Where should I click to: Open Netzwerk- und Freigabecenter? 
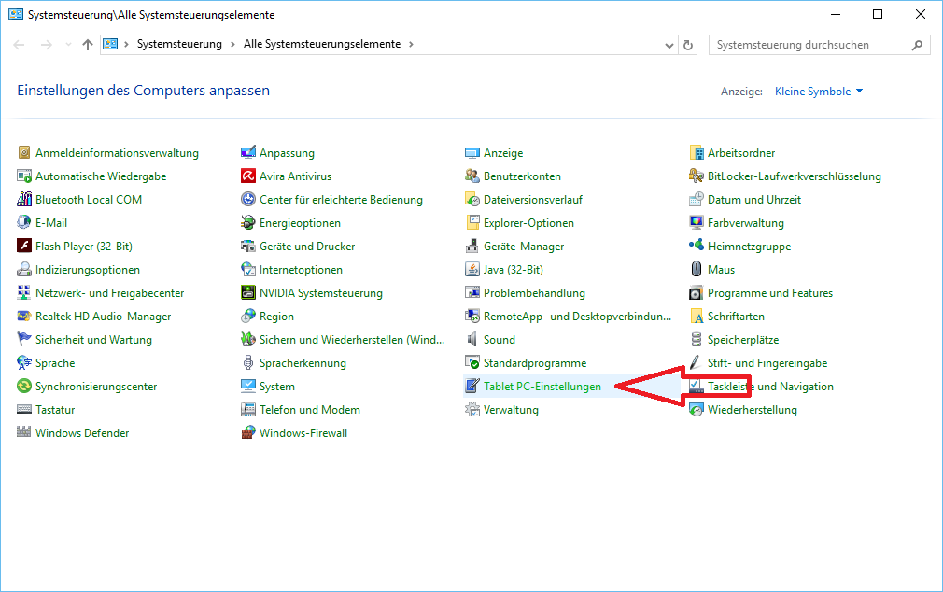[109, 293]
